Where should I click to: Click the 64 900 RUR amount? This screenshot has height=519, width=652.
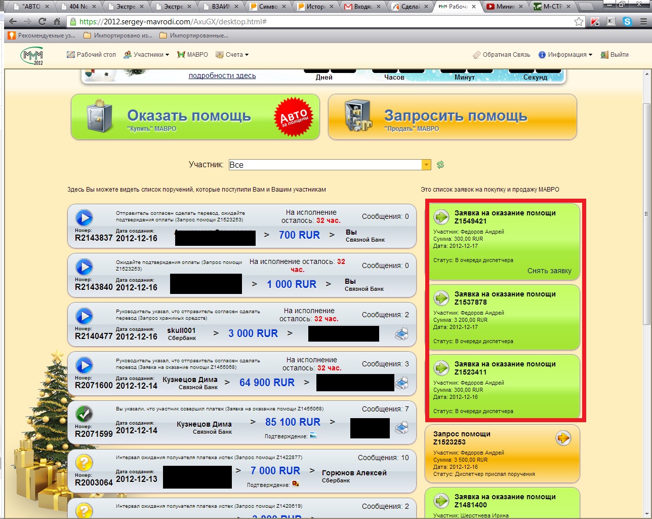(x=267, y=383)
